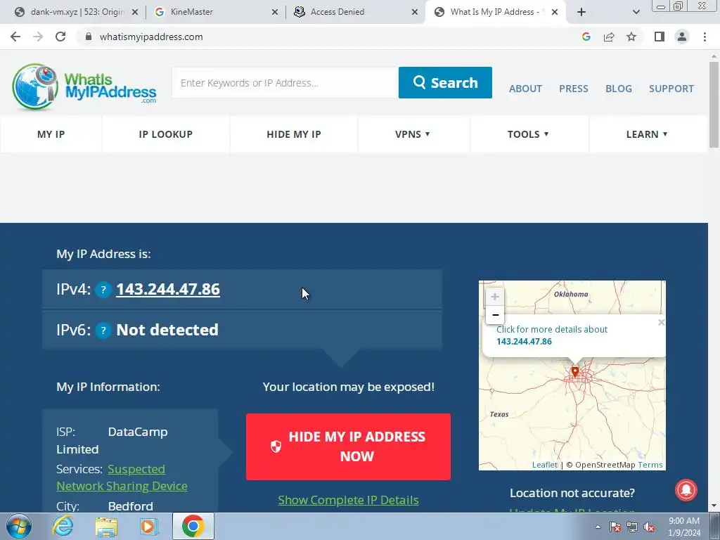Open Windows Media Player in taskbar
This screenshot has width=720, height=540.
tap(148, 526)
